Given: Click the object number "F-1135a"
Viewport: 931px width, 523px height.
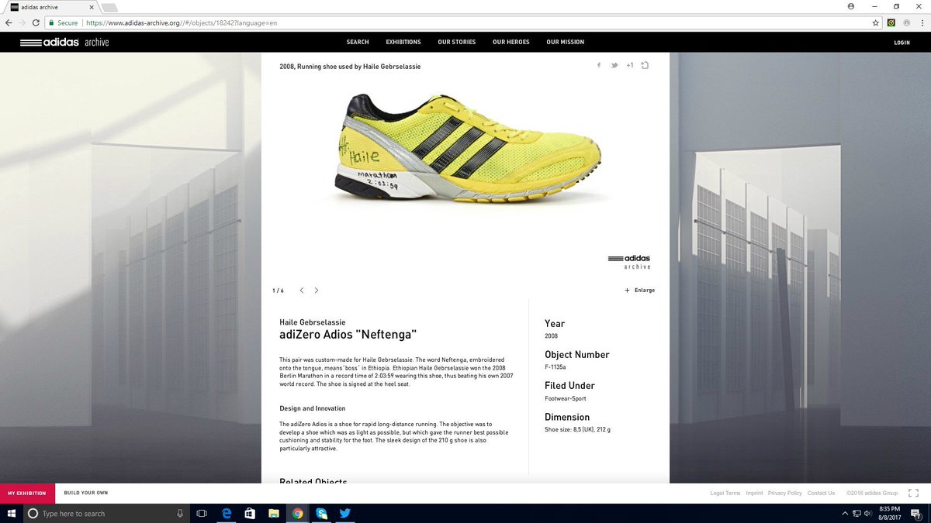Looking at the screenshot, I should pyautogui.click(x=555, y=367).
